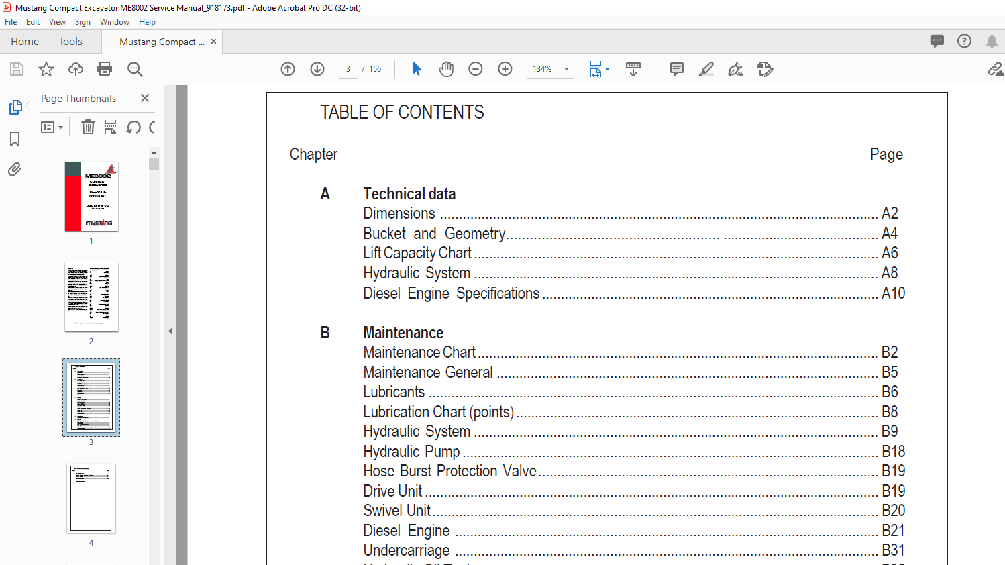
Task: Click the Stamp tool icon
Action: click(765, 69)
